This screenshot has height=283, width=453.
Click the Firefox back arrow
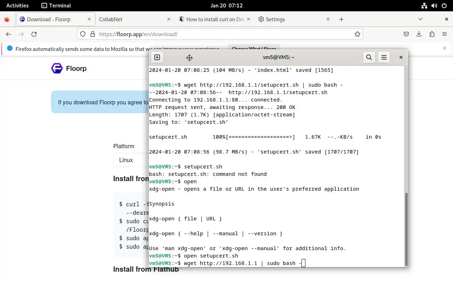coord(8,34)
